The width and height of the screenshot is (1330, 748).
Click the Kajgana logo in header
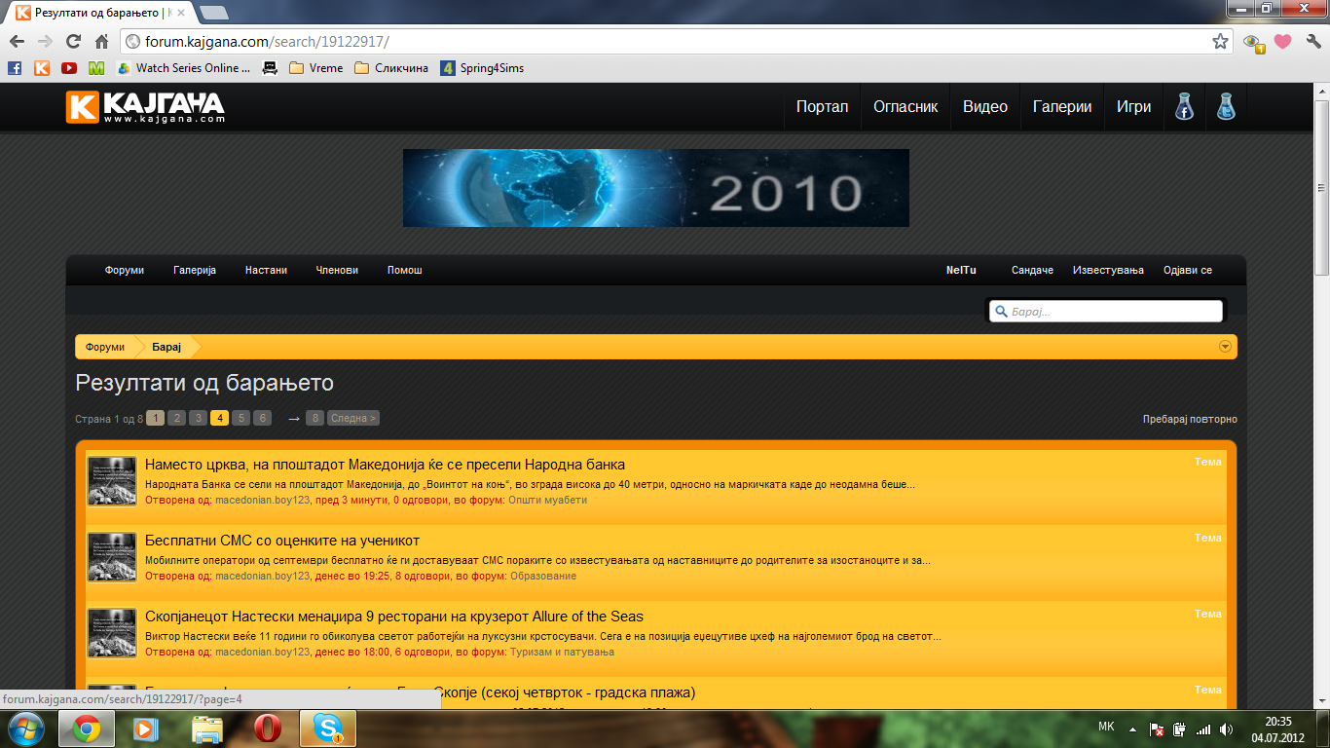[145, 106]
